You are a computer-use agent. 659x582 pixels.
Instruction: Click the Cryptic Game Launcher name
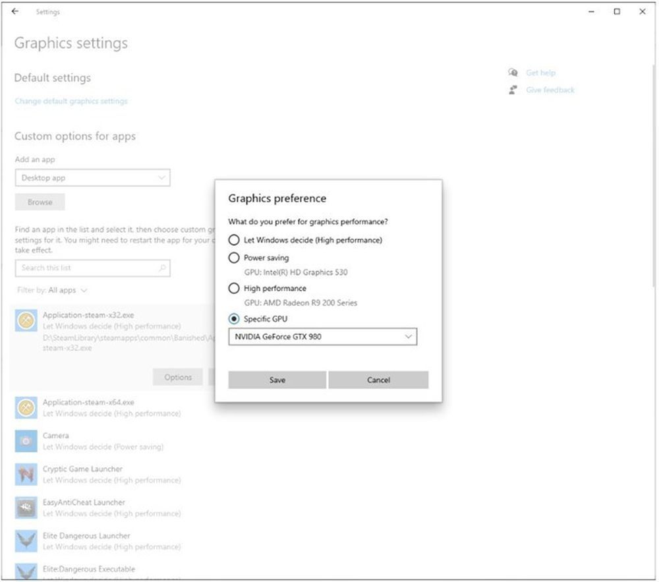click(82, 469)
